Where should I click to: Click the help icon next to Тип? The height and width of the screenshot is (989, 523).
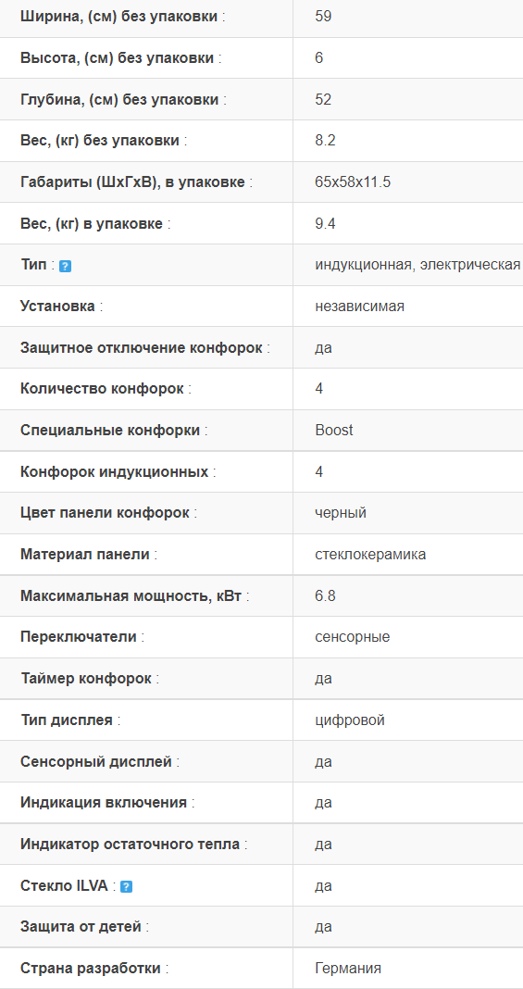pos(65,266)
